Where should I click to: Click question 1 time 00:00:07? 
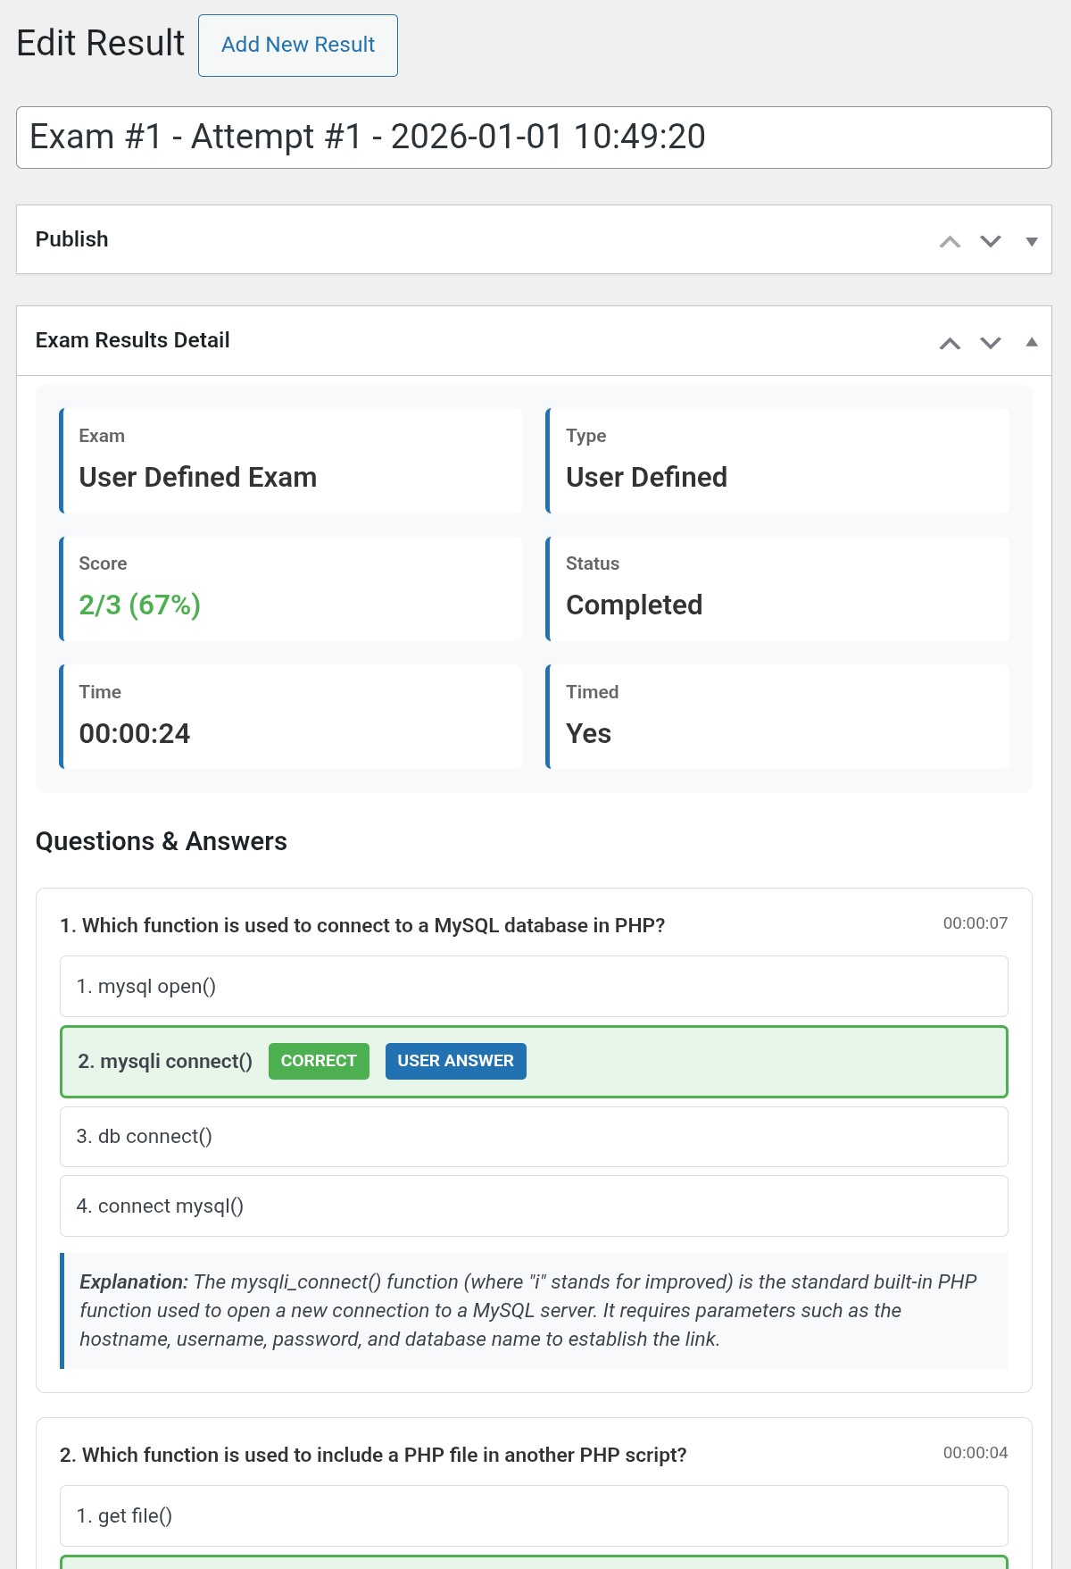975,923
